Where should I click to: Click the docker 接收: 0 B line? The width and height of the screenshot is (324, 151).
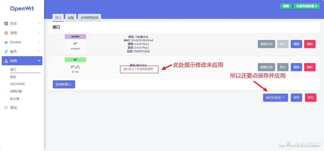tap(138, 44)
